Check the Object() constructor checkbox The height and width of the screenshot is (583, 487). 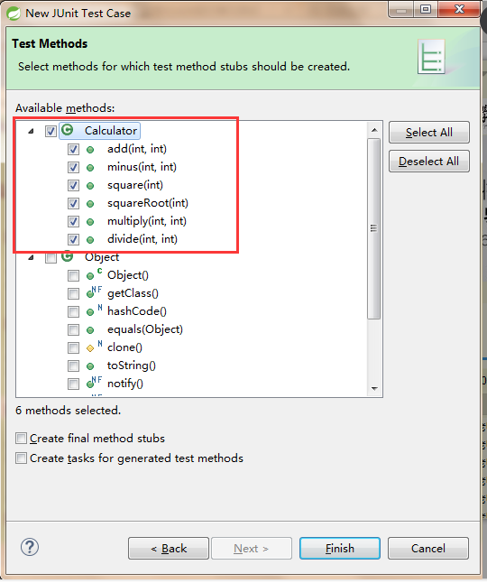(73, 275)
